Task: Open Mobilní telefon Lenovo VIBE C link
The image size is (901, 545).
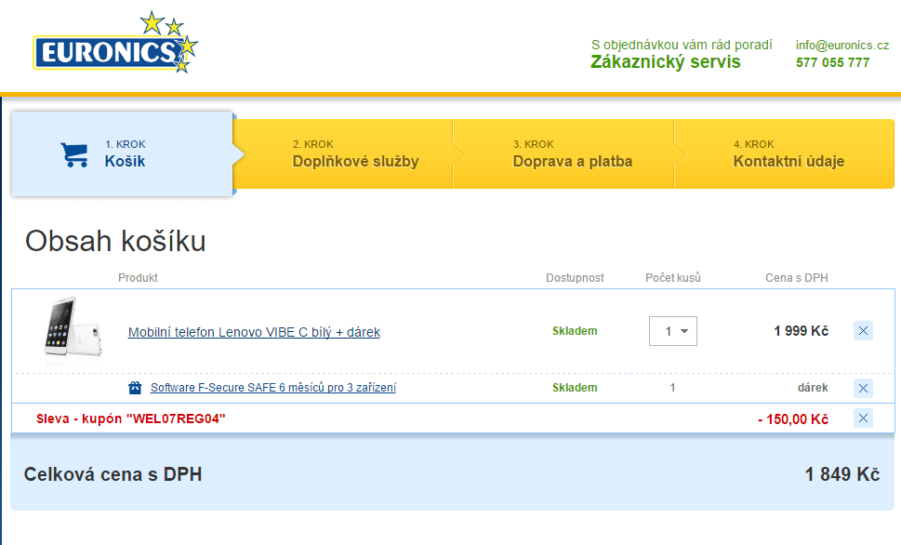Action: (x=254, y=332)
